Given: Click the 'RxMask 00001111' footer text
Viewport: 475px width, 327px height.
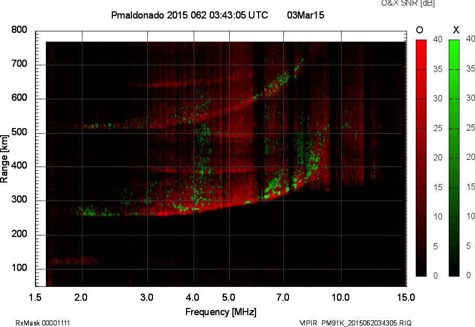Looking at the screenshot, I should click(43, 323).
